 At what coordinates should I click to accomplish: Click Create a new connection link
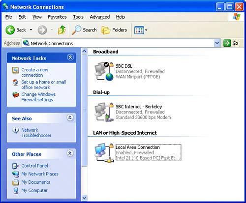pyautogui.click(x=35, y=72)
